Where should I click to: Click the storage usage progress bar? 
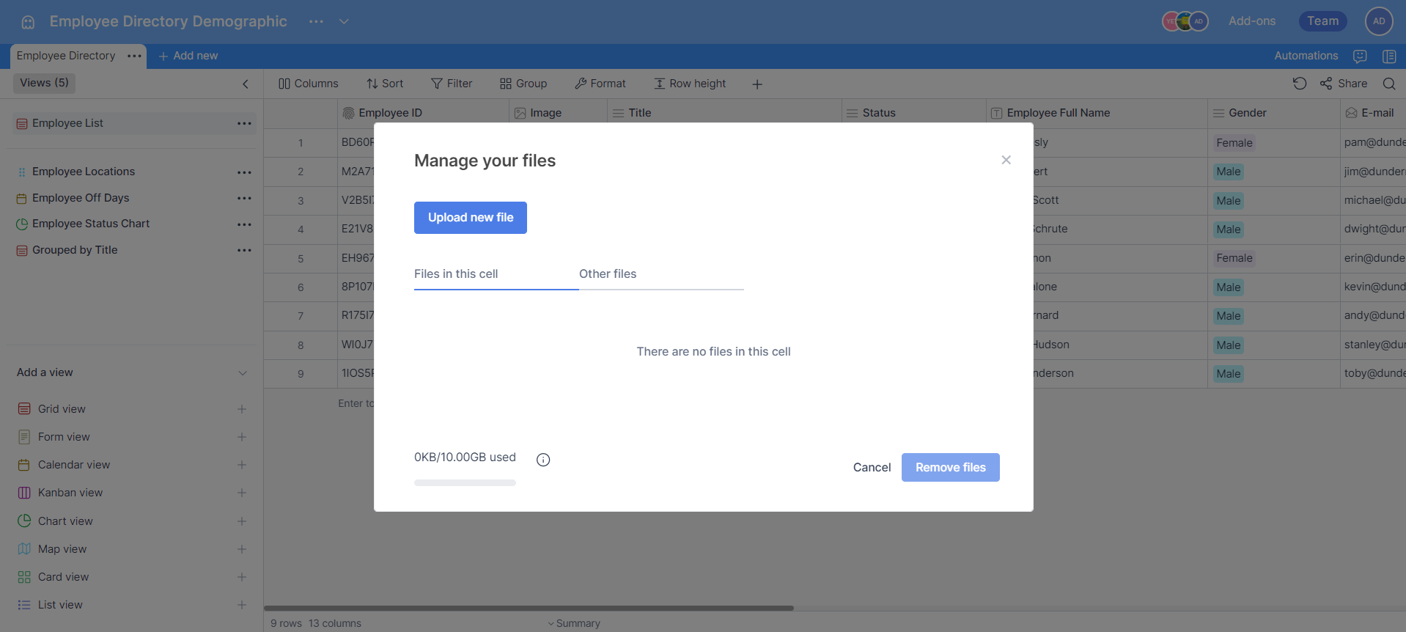465,482
